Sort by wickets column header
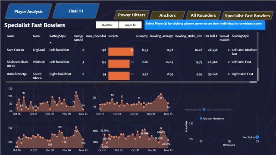 tap(113, 36)
